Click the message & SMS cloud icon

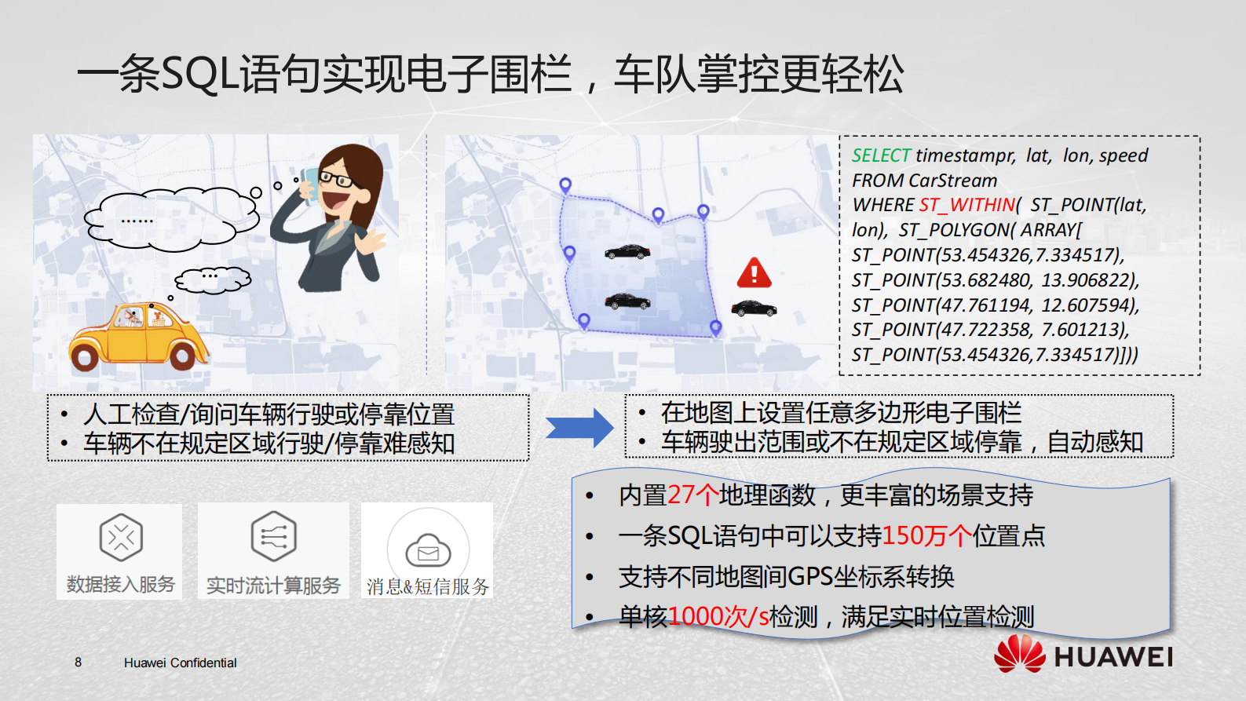pyautogui.click(x=428, y=550)
